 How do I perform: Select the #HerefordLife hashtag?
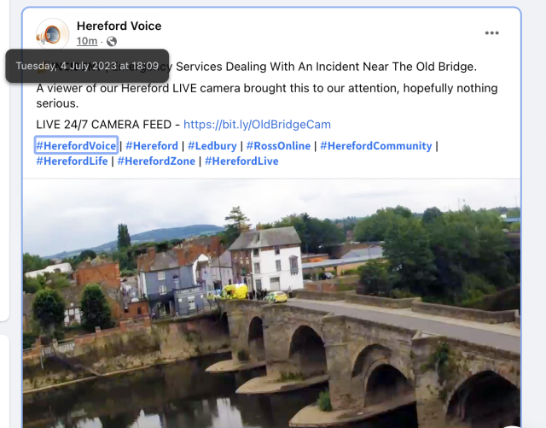[72, 161]
